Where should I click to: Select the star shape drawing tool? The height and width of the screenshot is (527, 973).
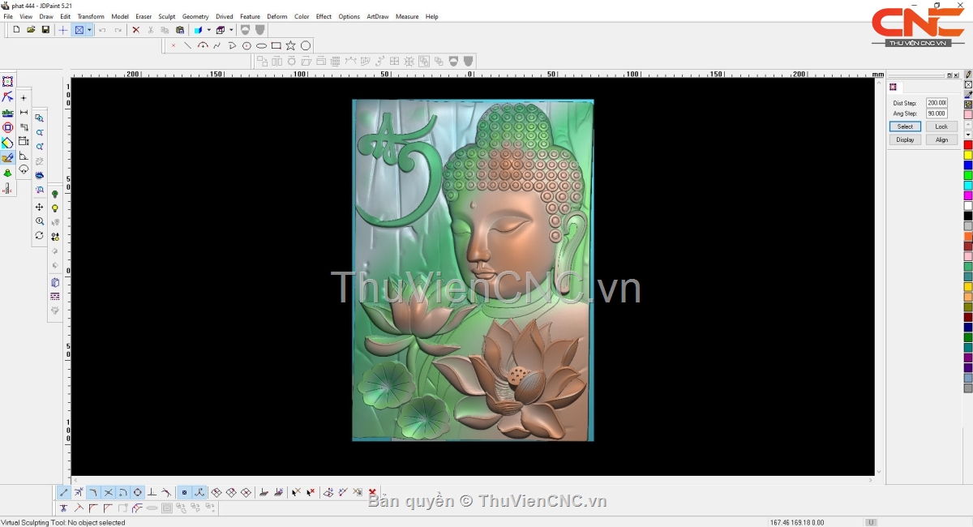(290, 46)
